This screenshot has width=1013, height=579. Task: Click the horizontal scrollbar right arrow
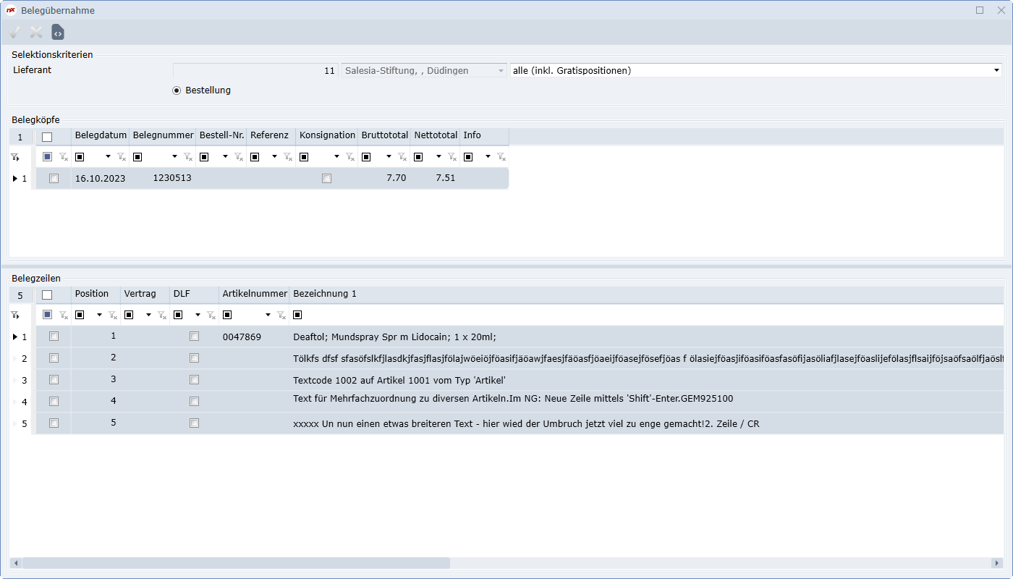pos(996,563)
